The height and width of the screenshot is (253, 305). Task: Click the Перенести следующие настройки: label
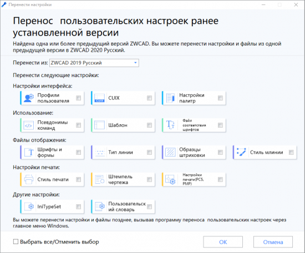56,75
